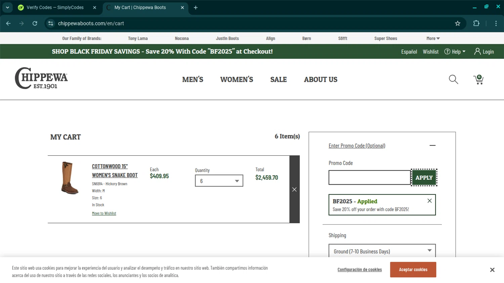This screenshot has height=283, width=504.
Task: Click the APPLY promo code button
Action: click(x=424, y=178)
